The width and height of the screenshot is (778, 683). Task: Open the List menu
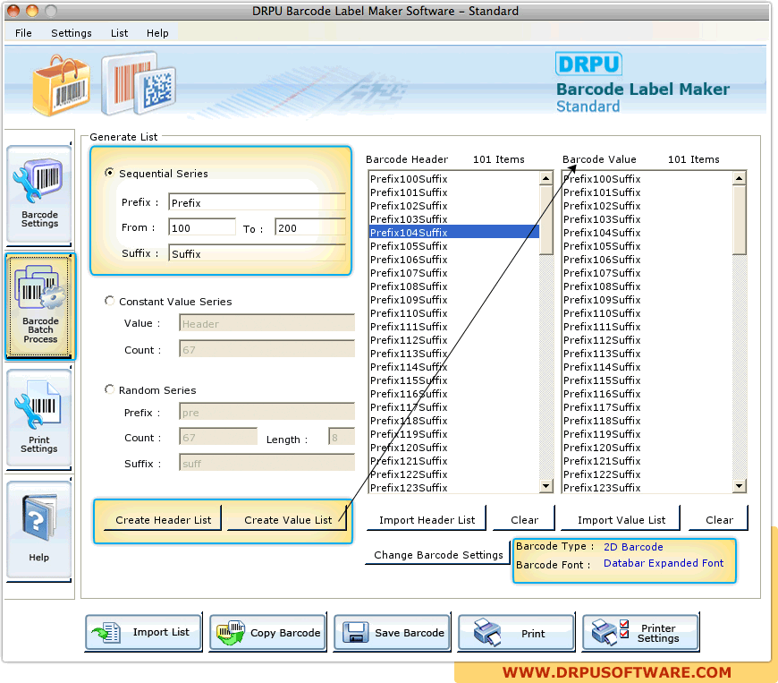(119, 32)
